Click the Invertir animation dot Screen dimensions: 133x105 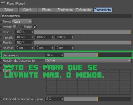(1, 27)
